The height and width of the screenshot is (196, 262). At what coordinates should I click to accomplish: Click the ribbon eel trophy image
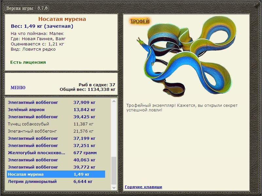click(x=186, y=56)
